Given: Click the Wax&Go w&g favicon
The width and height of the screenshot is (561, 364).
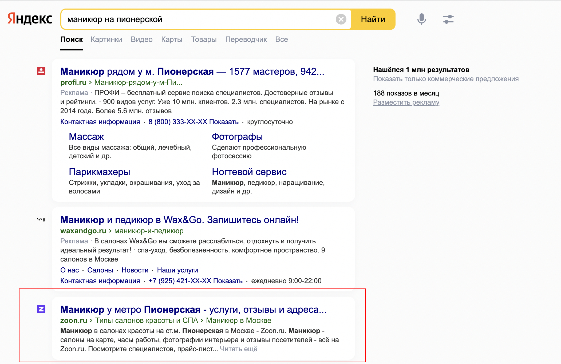Looking at the screenshot, I should 41,219.
